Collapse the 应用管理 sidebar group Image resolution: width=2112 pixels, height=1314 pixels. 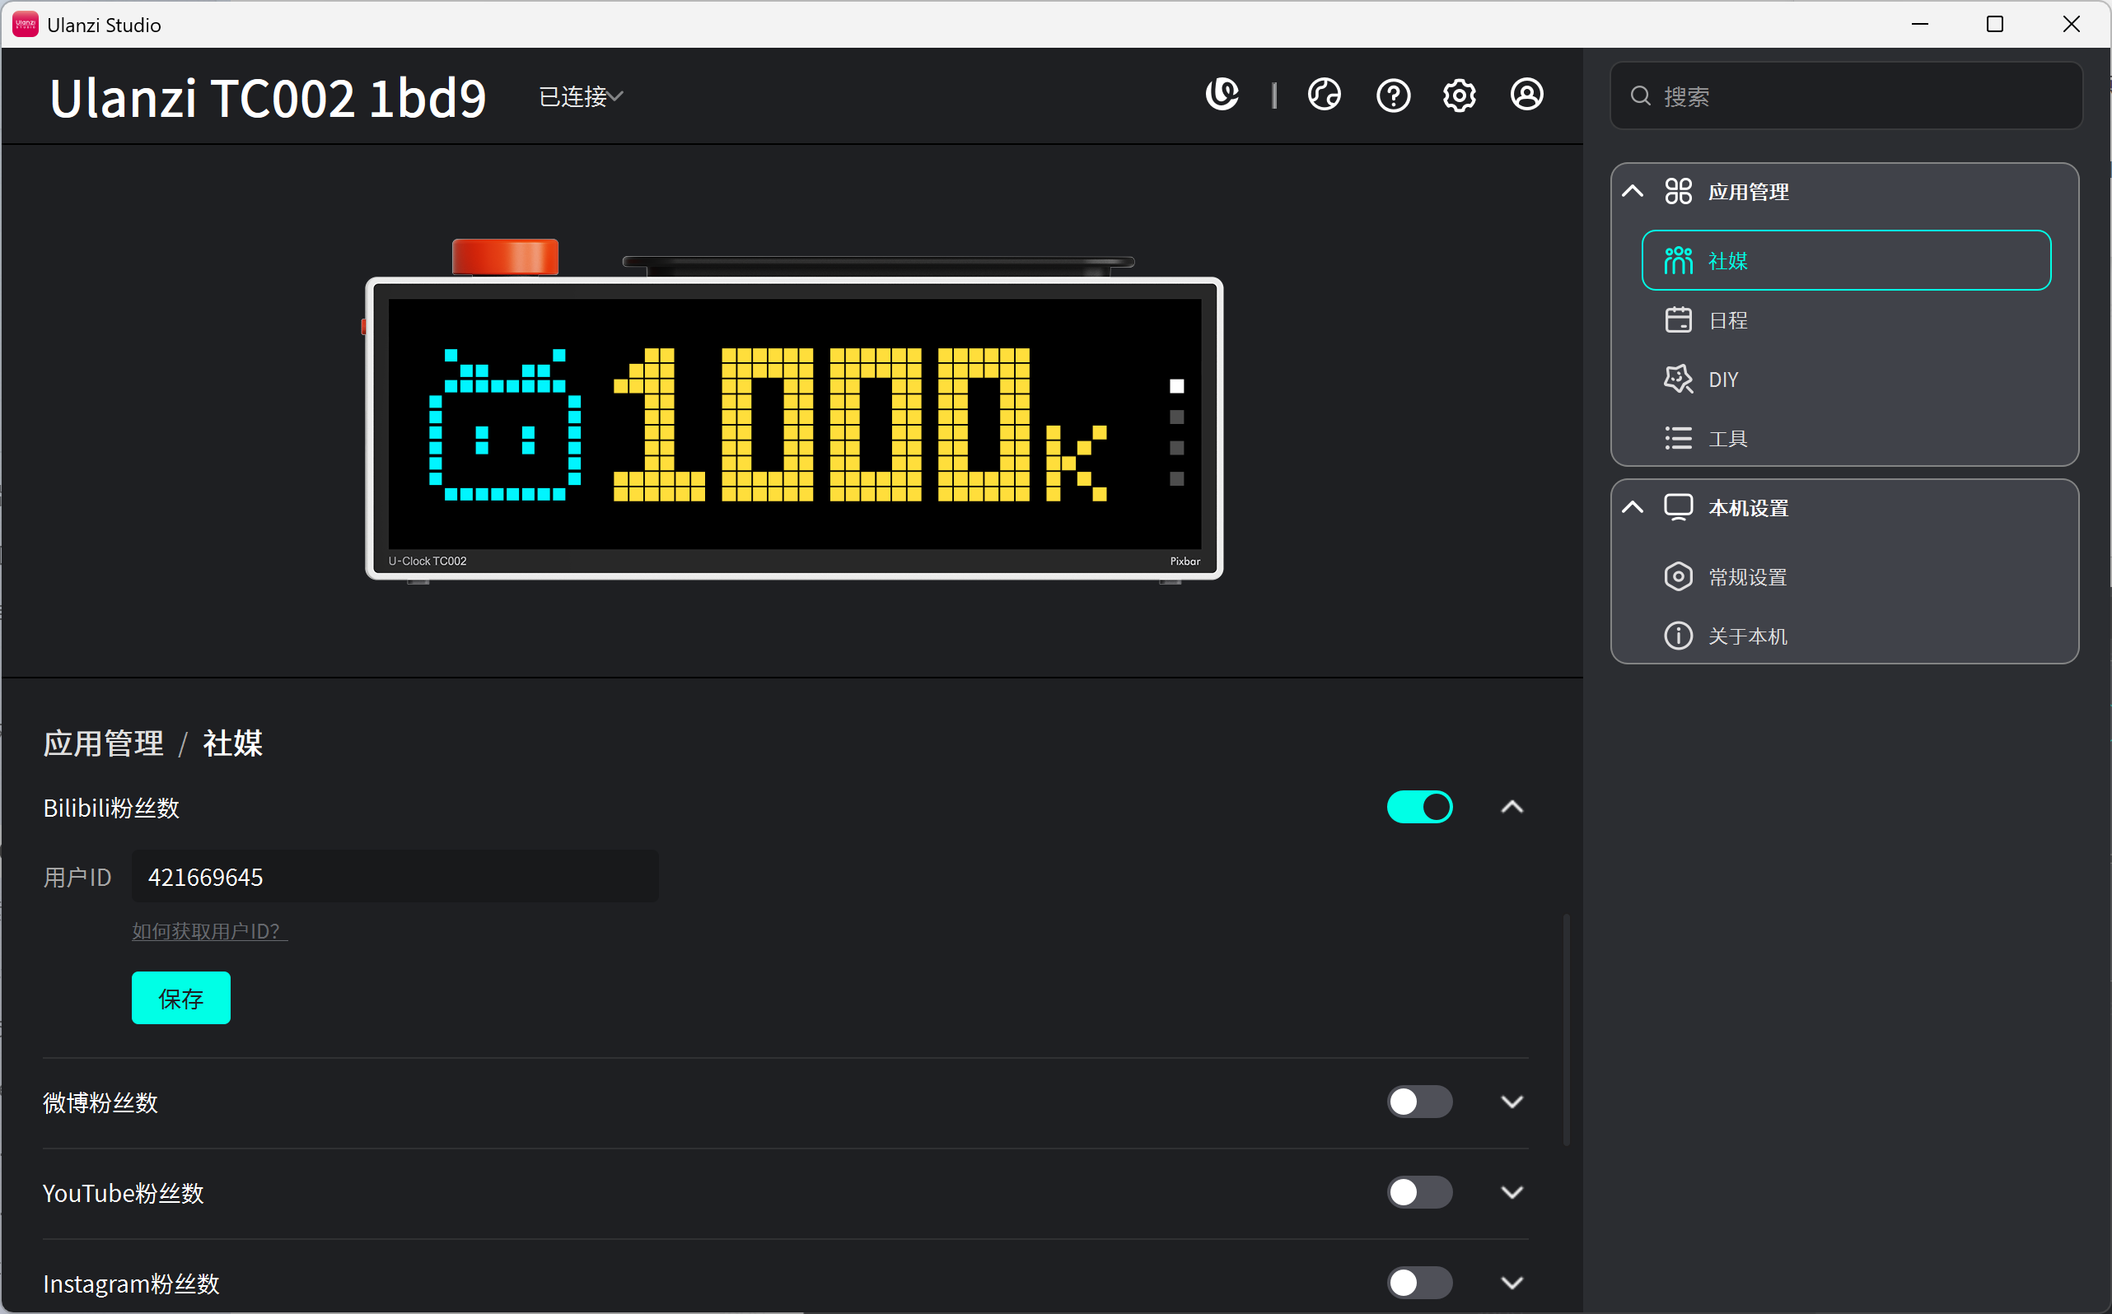(1633, 191)
